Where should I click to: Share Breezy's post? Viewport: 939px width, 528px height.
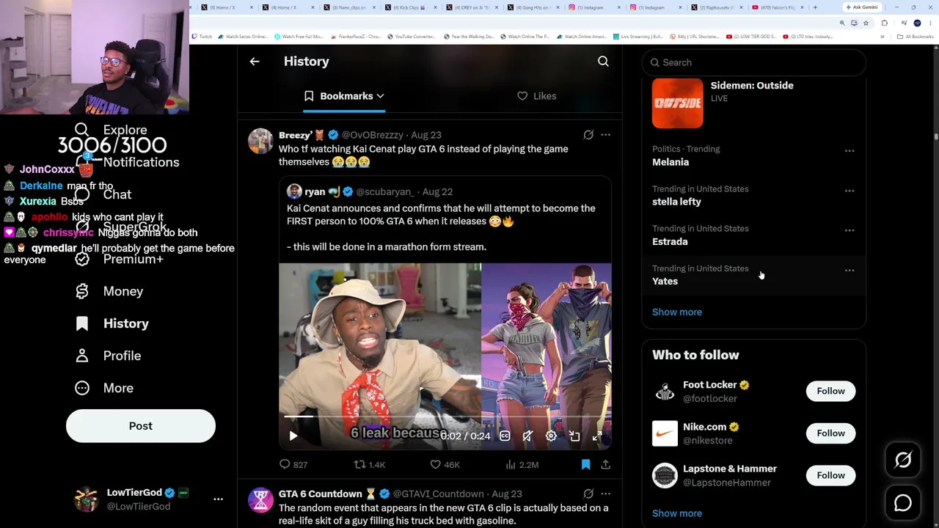(x=605, y=464)
